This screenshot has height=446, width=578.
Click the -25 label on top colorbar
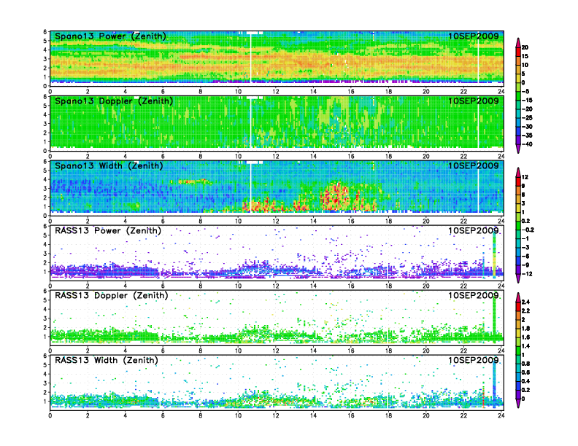point(527,118)
